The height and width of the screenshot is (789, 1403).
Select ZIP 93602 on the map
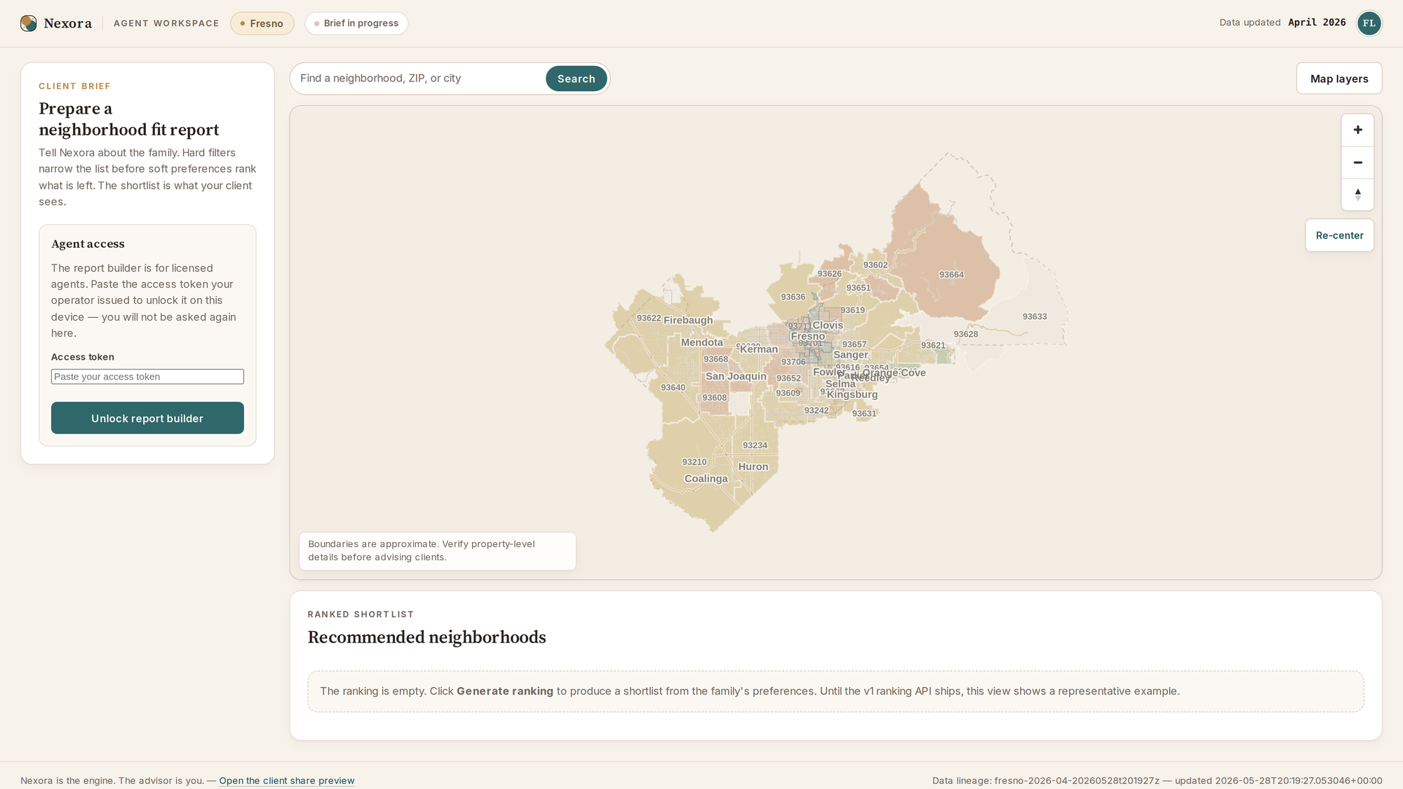tap(875, 265)
